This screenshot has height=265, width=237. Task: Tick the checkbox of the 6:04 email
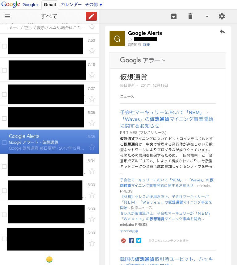(x=4, y=167)
